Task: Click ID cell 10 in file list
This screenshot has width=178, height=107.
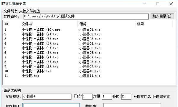Action: (x=6, y=71)
